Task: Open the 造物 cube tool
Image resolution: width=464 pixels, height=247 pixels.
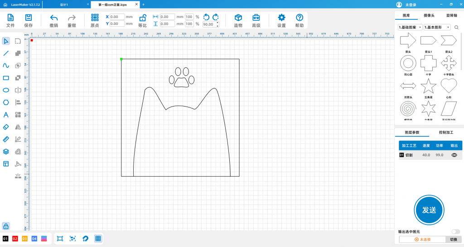Action: [x=238, y=21]
